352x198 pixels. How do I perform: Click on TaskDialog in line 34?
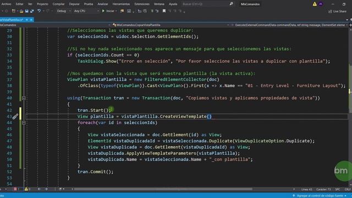[90, 61]
